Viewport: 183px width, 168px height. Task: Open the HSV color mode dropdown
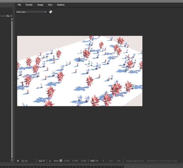point(94,161)
